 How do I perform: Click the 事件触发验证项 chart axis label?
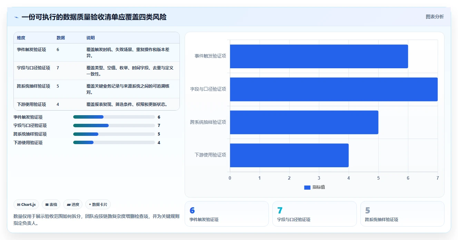pos(210,56)
